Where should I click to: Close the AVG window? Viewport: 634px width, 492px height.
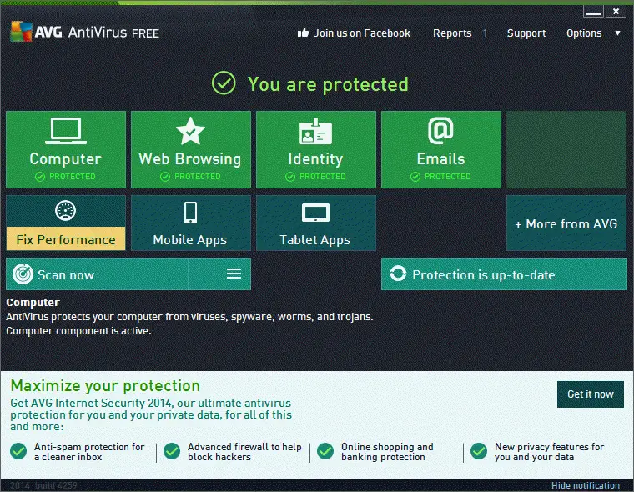tap(616, 12)
